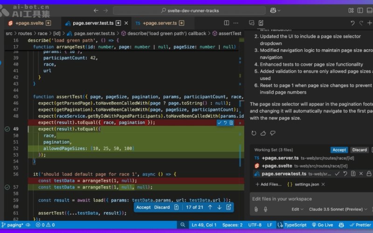The width and height of the screenshot is (373, 233).
Task: Open the Edit mode dropdown
Action: [297, 209]
